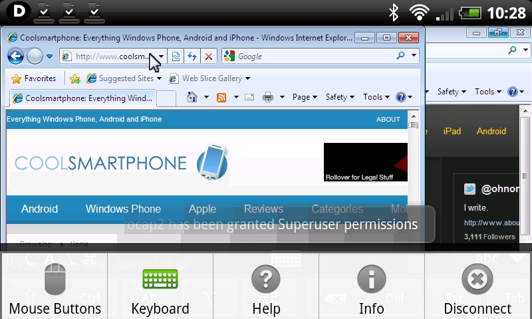Open the Favorites star button
532x319 pixels.
coord(33,78)
